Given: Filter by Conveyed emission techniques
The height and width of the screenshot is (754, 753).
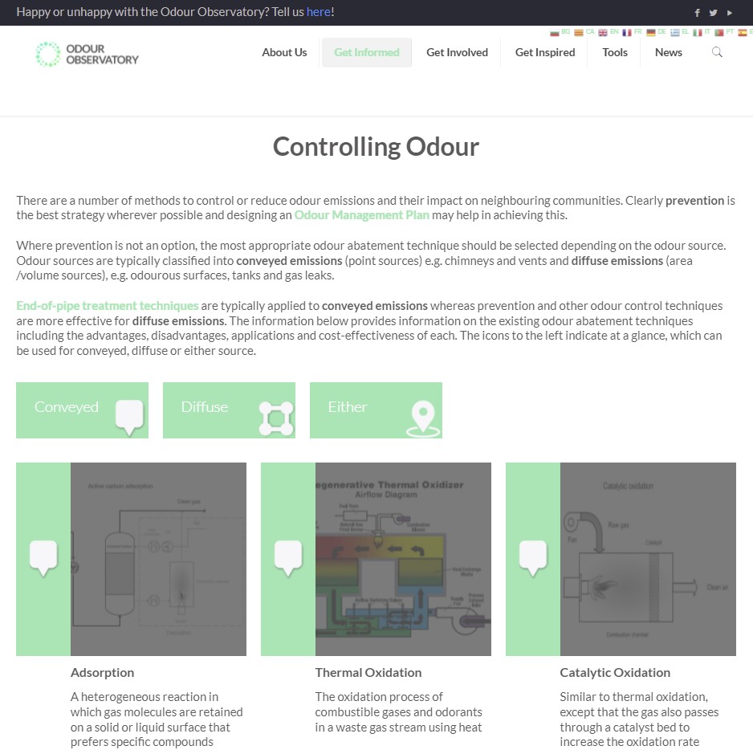Looking at the screenshot, I should click(82, 410).
